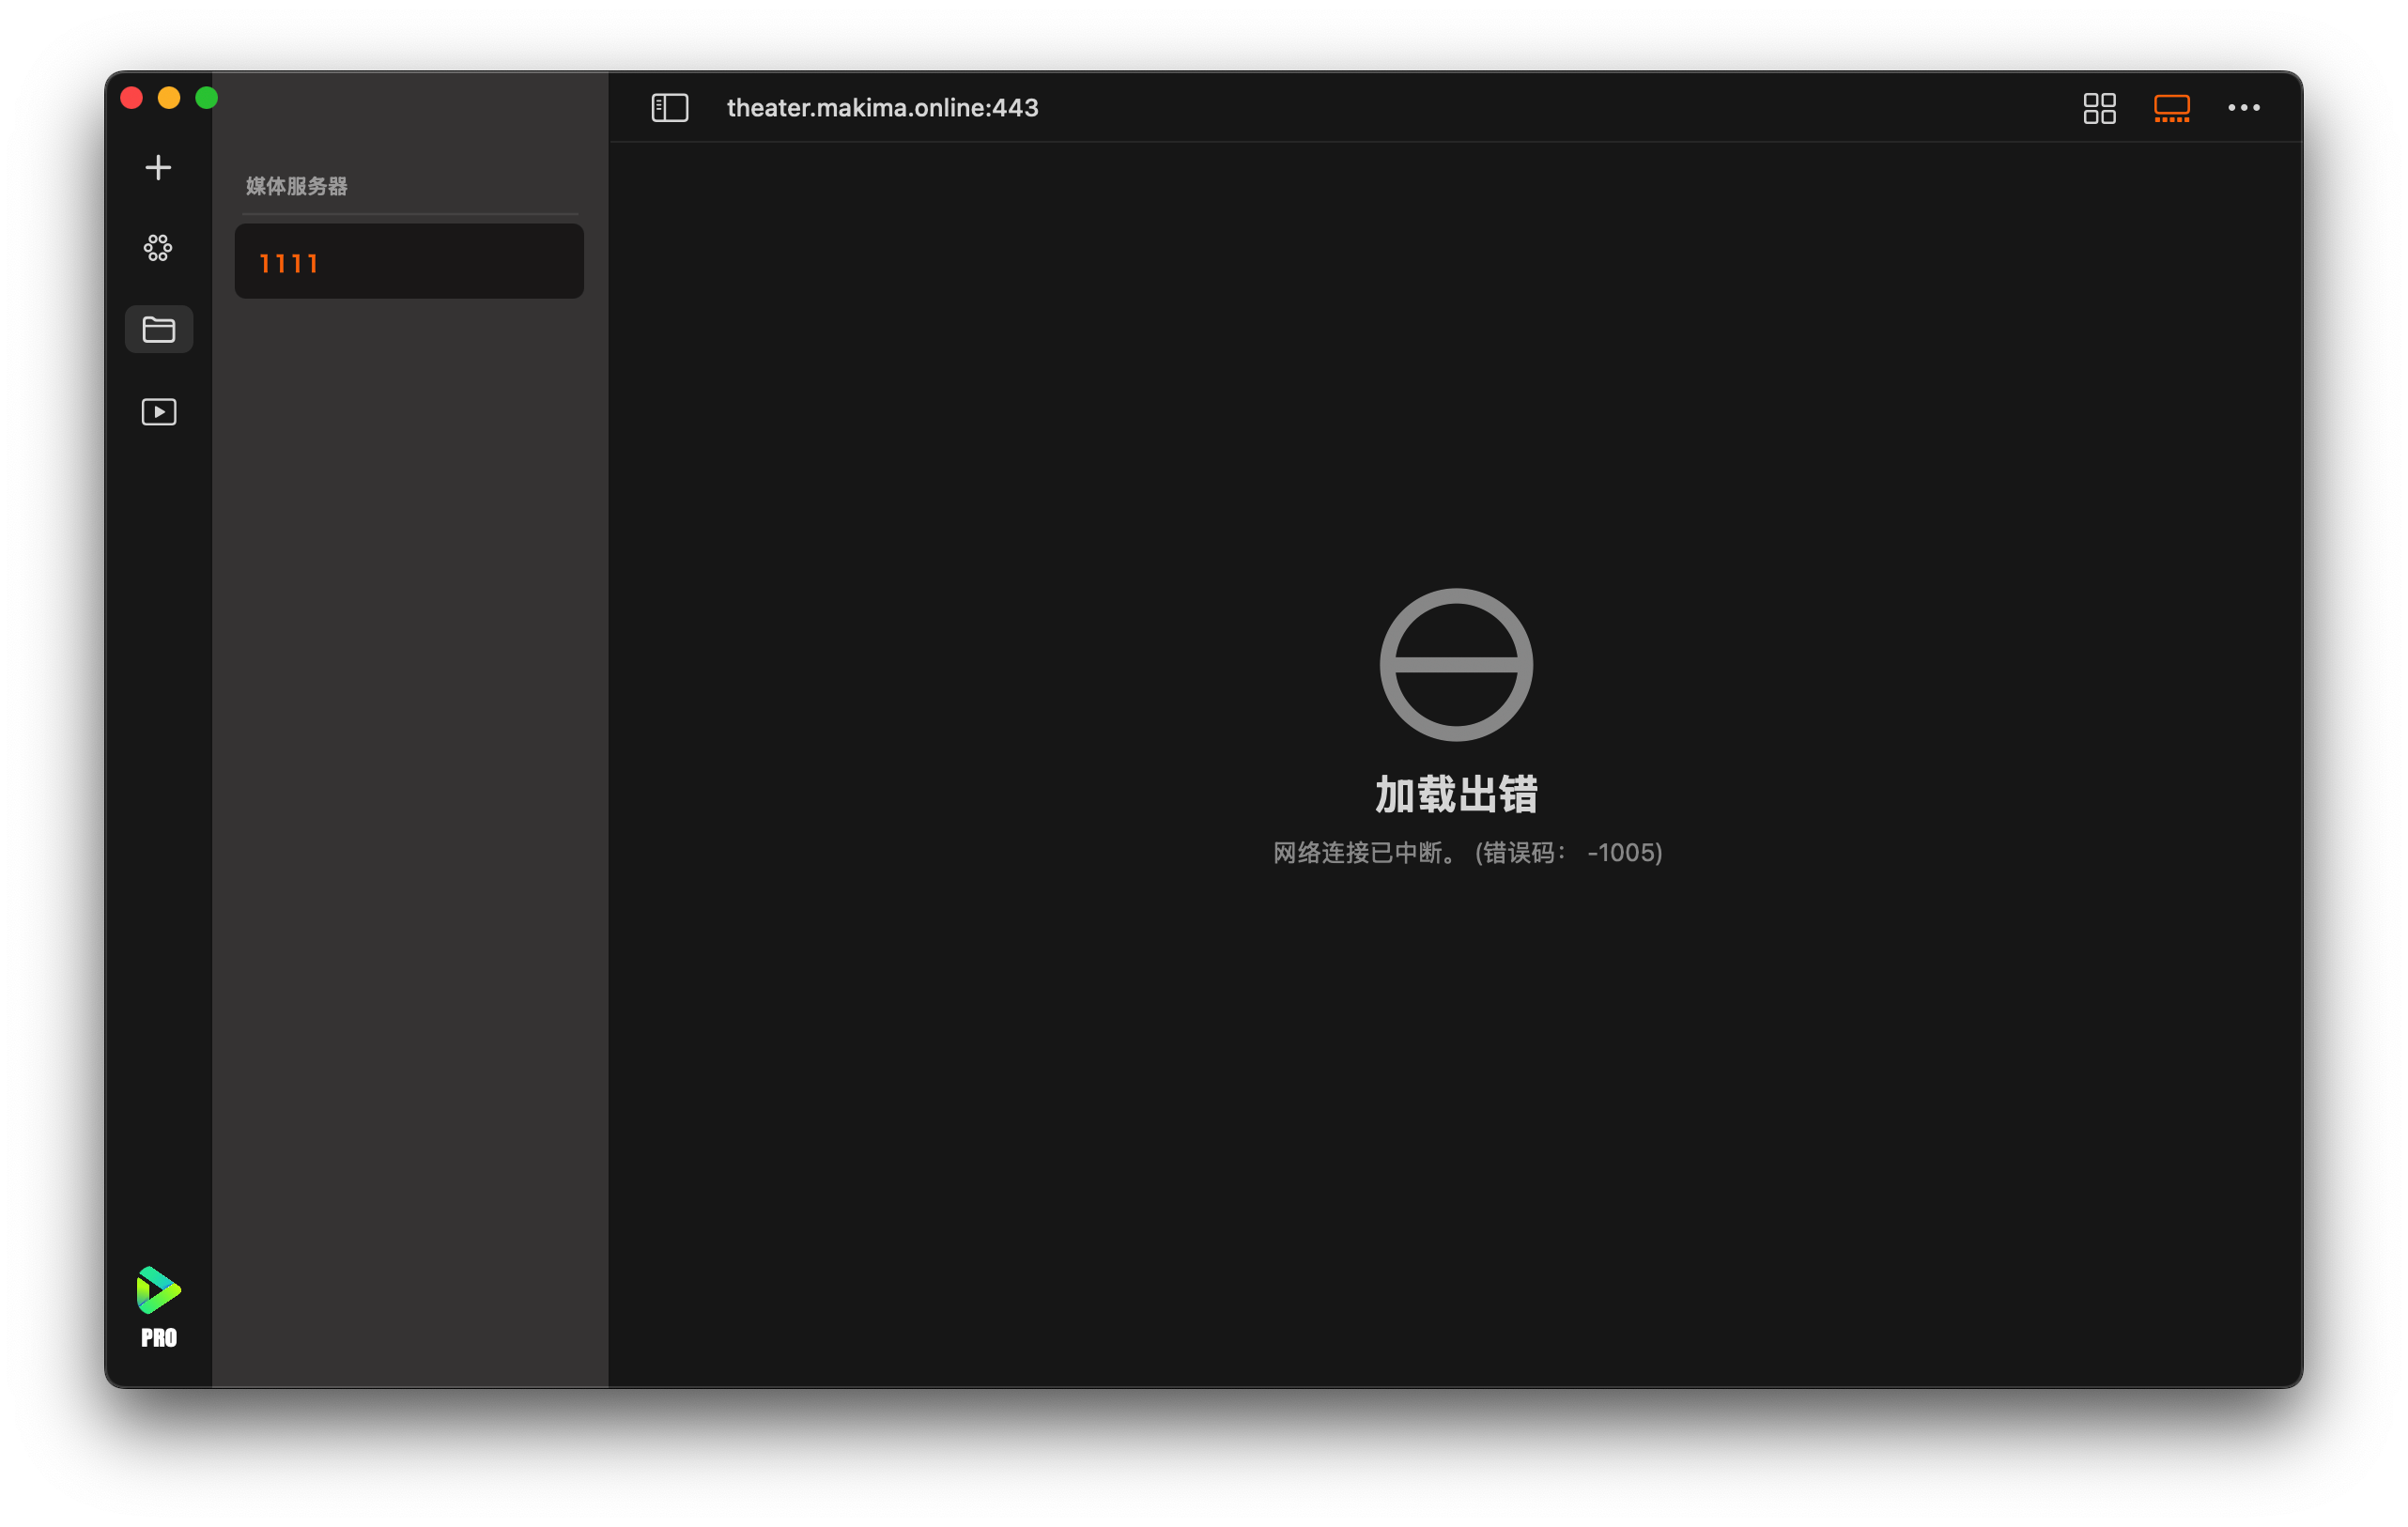
Task: Click the gray error circle icon
Action: (1455, 665)
